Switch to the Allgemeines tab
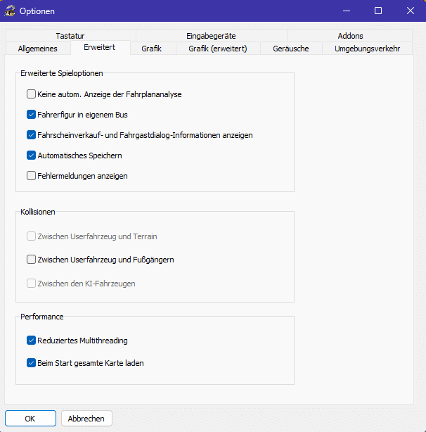The image size is (426, 432). coord(37,49)
